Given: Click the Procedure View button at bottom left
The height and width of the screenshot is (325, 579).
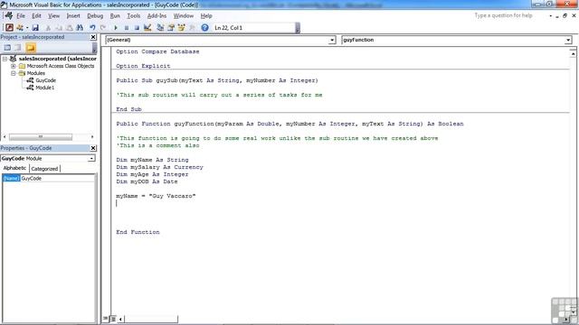Looking at the screenshot, I should tap(106, 319).
